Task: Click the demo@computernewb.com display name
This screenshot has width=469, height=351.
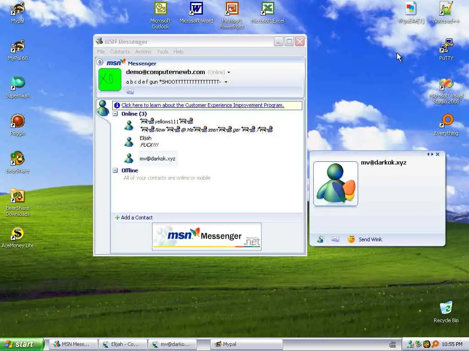Action: 165,72
